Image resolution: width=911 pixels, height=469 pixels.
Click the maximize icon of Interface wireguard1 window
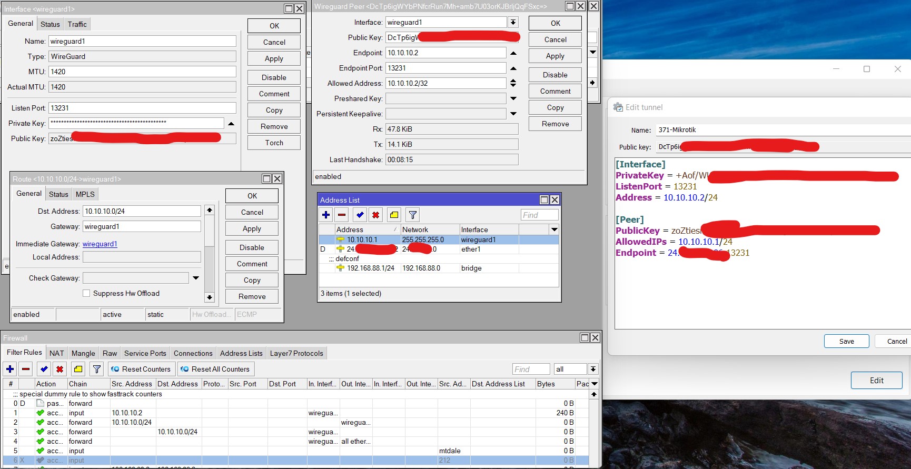(289, 9)
